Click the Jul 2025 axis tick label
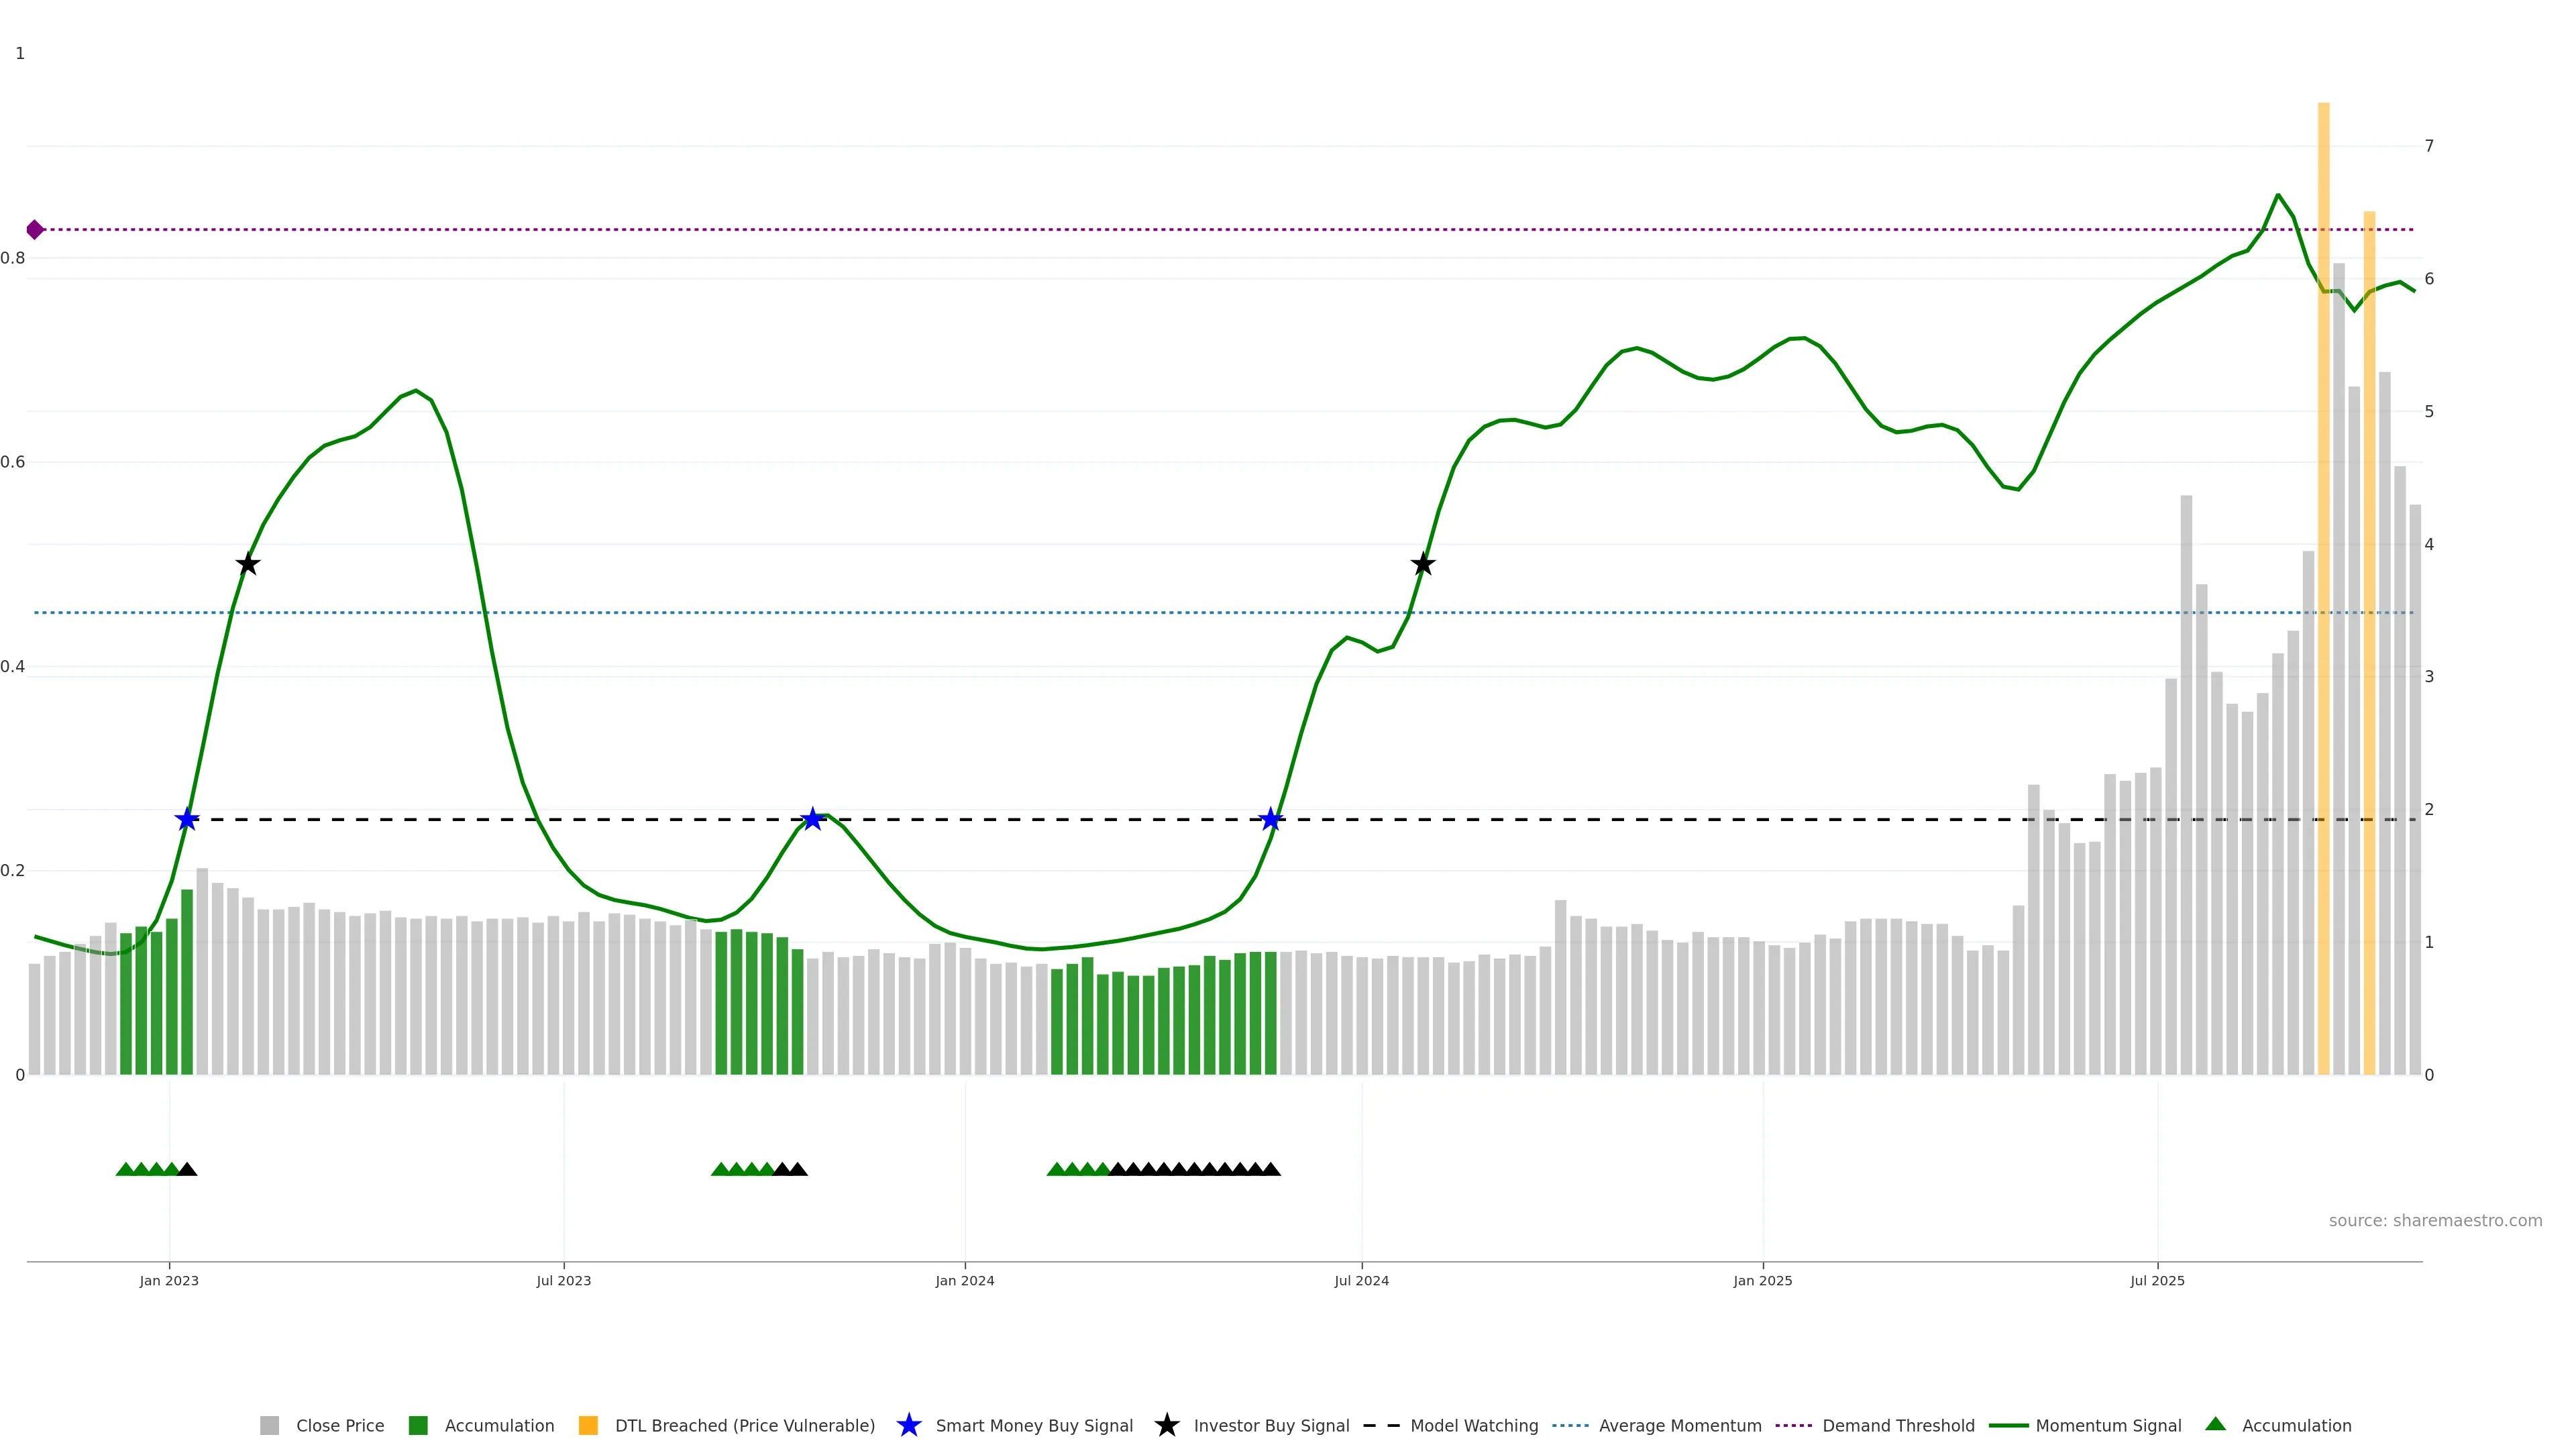The image size is (2576, 1449). (x=2157, y=1281)
